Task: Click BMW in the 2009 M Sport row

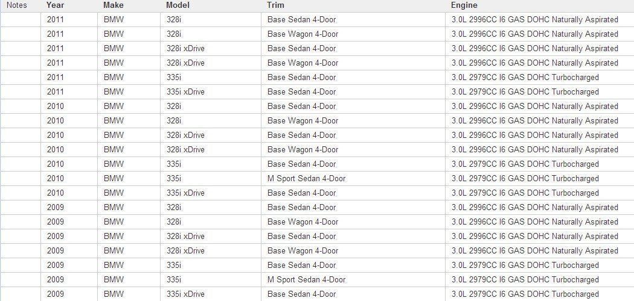Action: (x=114, y=280)
